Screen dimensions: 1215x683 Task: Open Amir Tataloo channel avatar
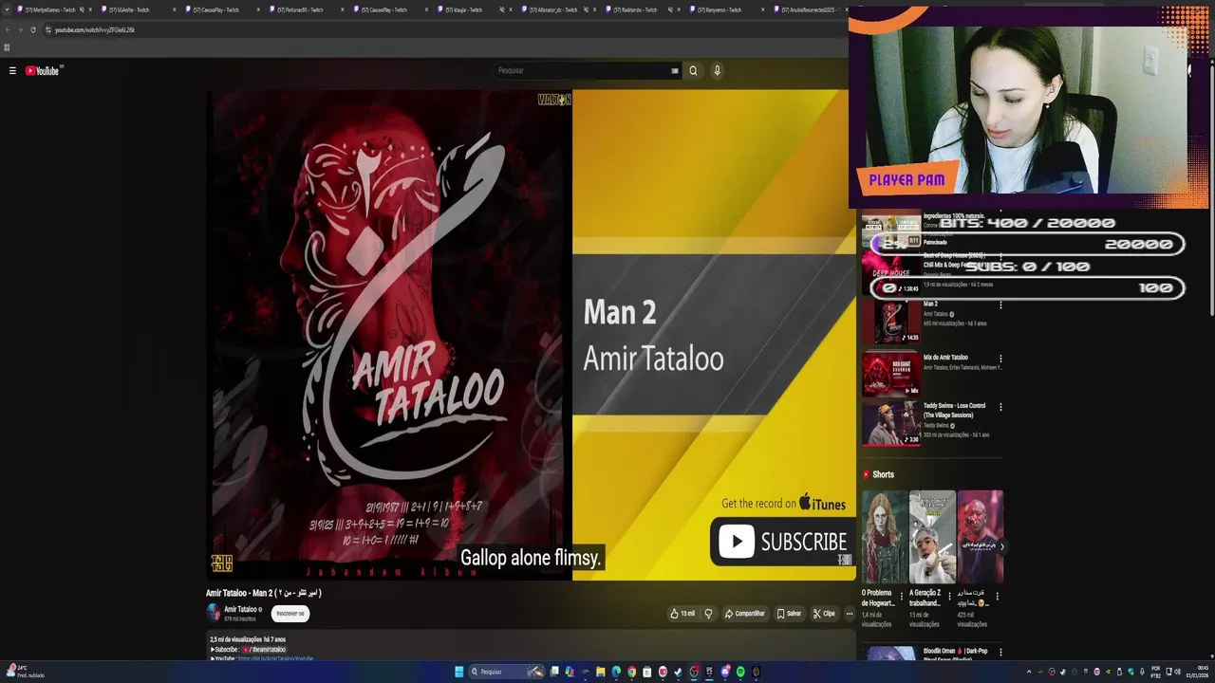[x=214, y=613]
